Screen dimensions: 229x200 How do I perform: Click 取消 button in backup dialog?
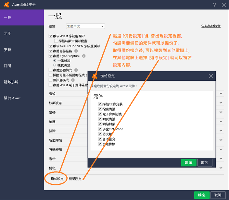(x=205, y=162)
